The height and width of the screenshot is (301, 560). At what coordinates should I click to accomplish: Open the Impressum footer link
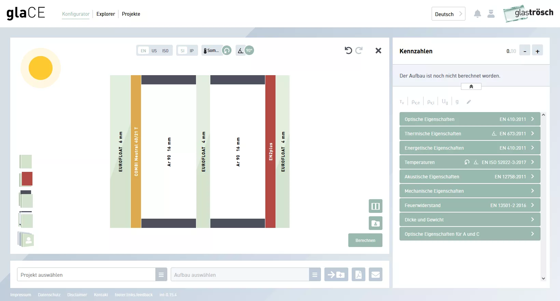coord(20,295)
